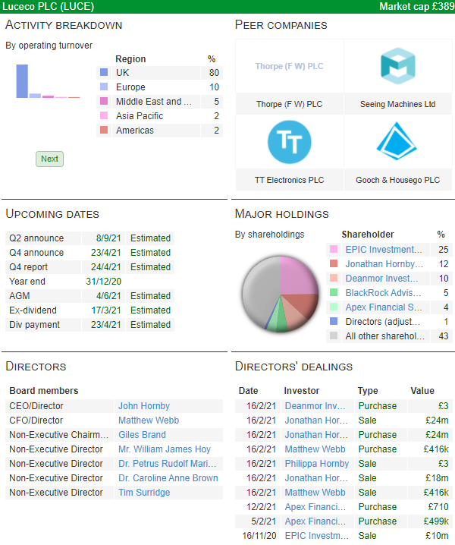Click TT Electronics PLC peer label

point(290,180)
